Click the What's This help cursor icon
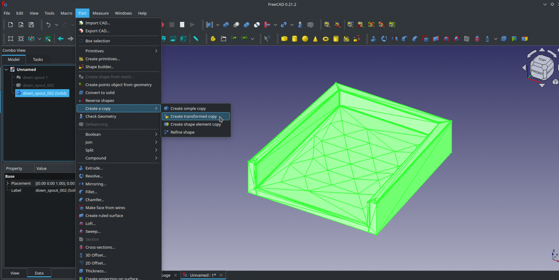559x280 pixels. pos(267,39)
